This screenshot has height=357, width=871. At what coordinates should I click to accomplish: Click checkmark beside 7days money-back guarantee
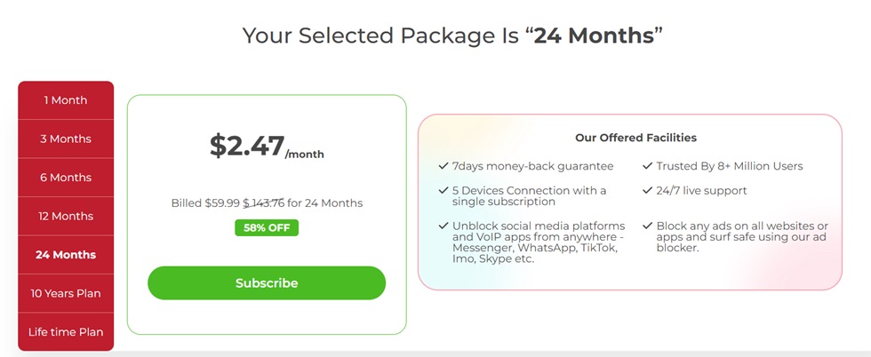point(443,166)
